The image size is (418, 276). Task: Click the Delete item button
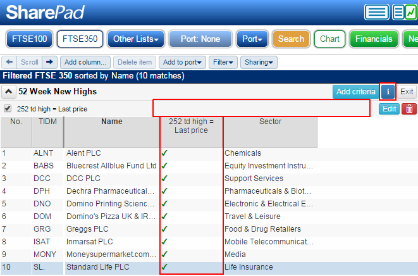click(x=135, y=62)
